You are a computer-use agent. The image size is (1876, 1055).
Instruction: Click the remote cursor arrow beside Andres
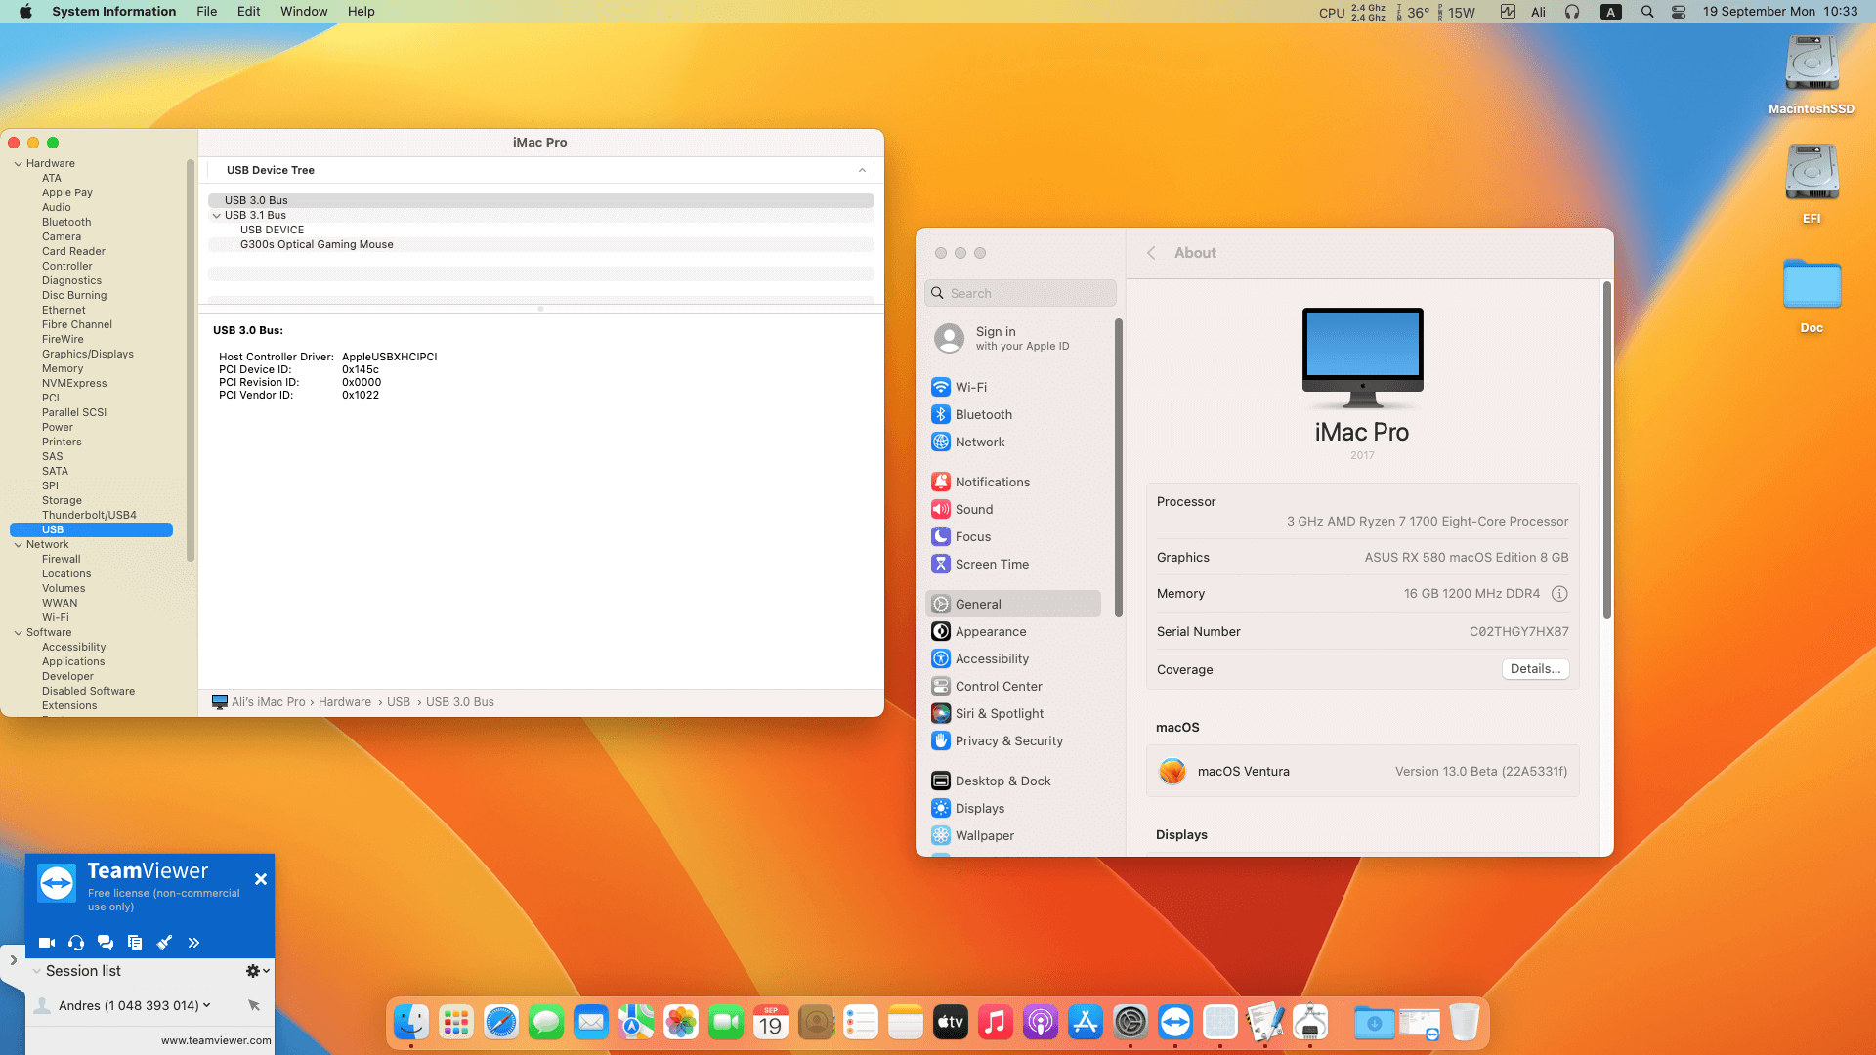254,1005
